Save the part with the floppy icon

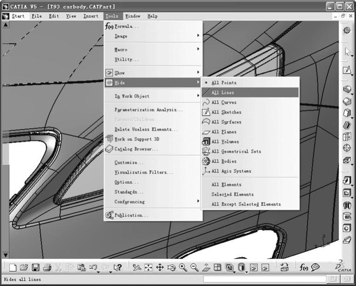(36, 267)
